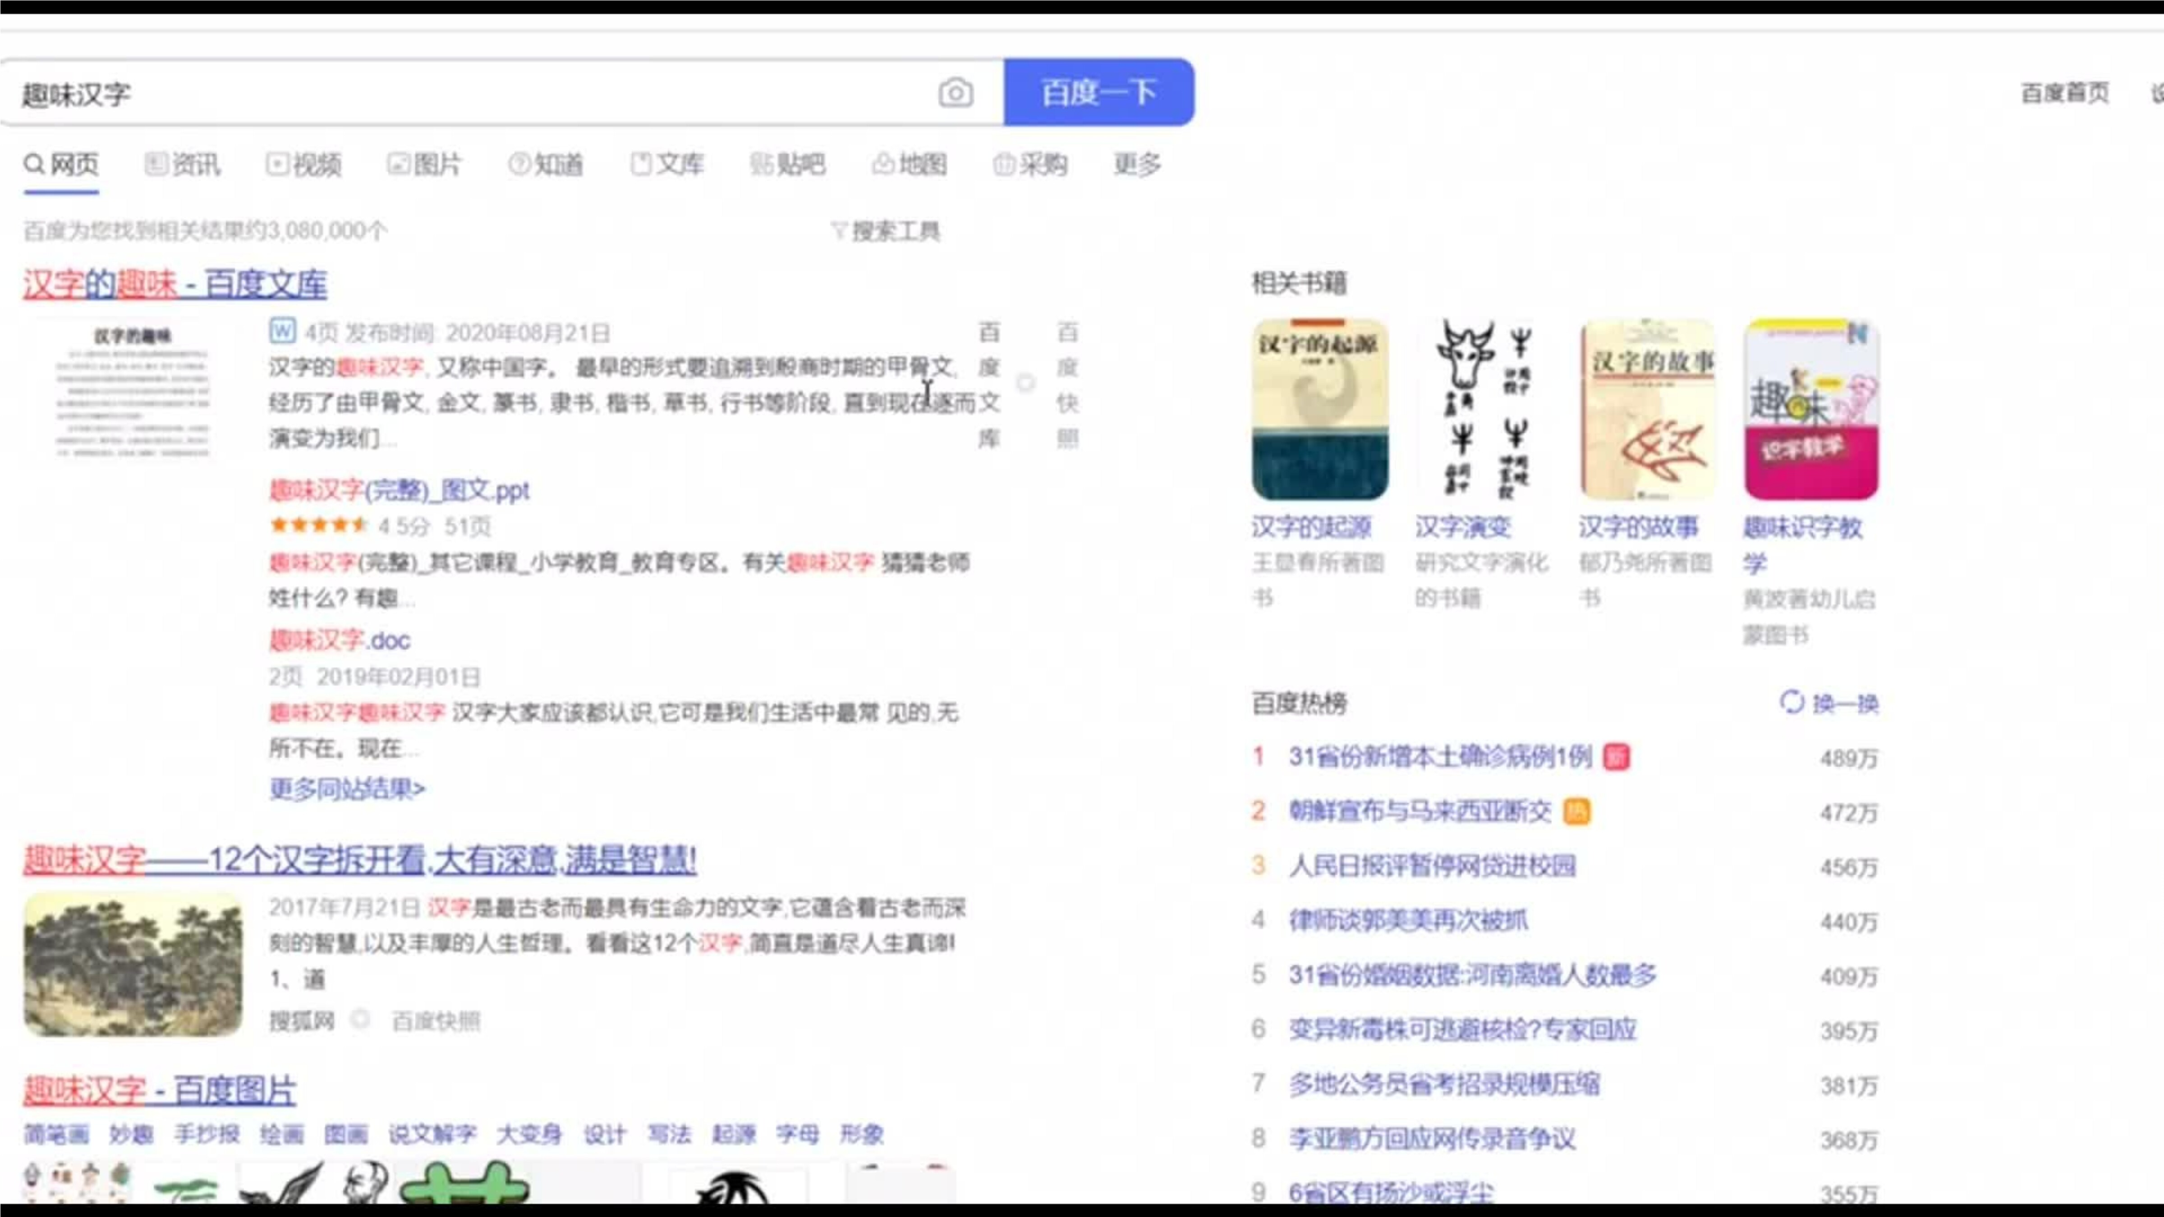2164x1217 pixels.
Task: Open 趣味汉字(完整)_图文.ppt link
Action: pyautogui.click(x=399, y=490)
